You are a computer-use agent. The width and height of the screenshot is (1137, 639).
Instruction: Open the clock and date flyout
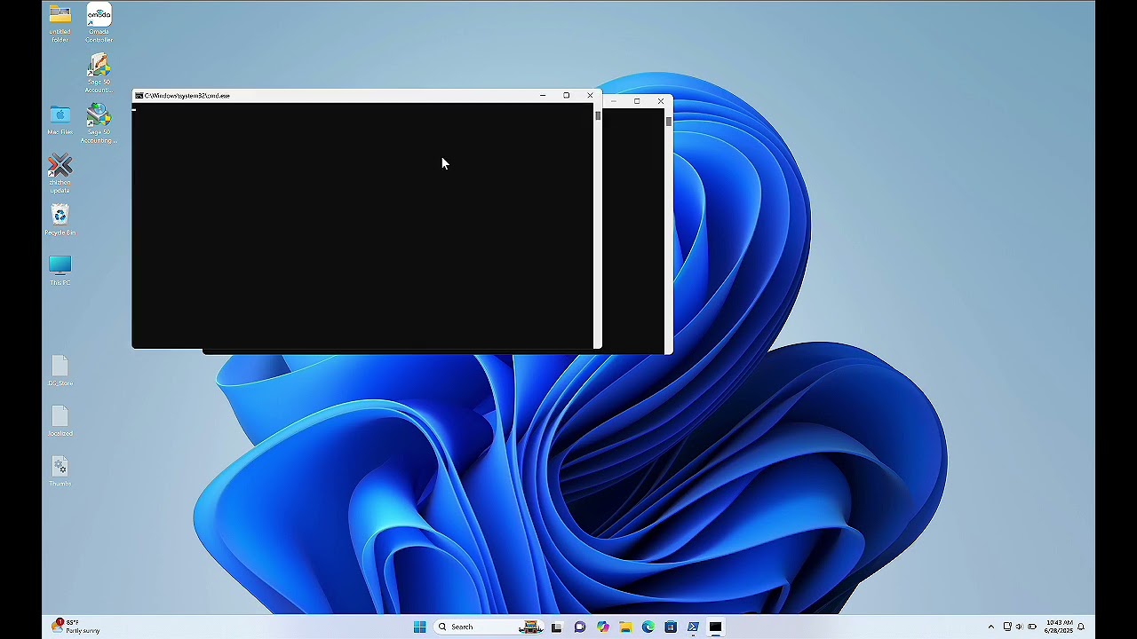tap(1059, 627)
